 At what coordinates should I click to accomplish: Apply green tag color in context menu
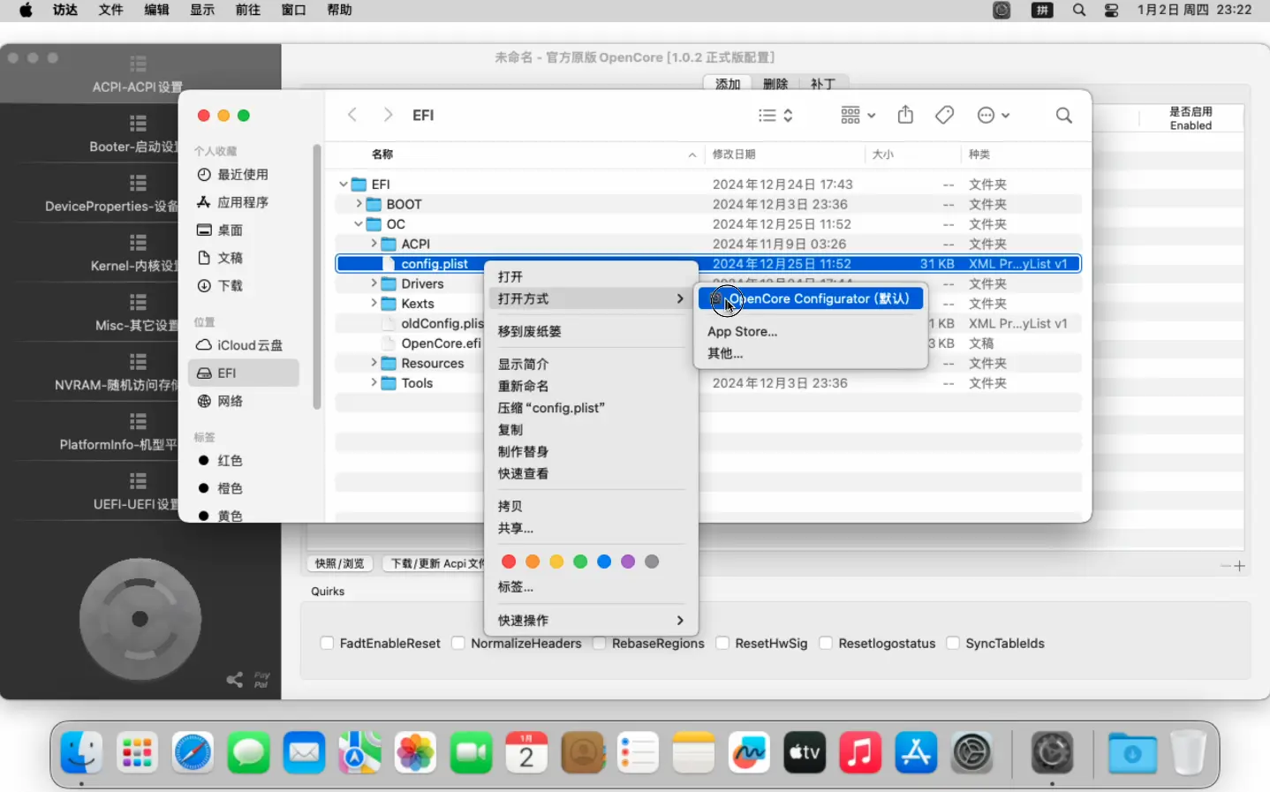(x=580, y=562)
